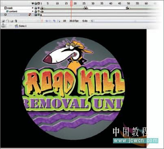Click the current frame number 18 field
This screenshot has width=164, height=149.
[64, 21]
